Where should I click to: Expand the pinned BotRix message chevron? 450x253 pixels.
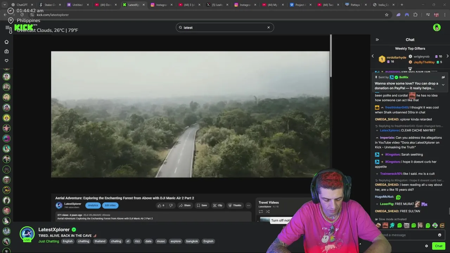(443, 85)
